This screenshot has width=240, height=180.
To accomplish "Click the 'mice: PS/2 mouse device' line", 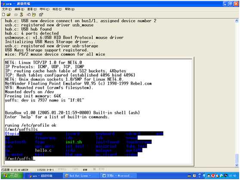I will pos(55,54).
